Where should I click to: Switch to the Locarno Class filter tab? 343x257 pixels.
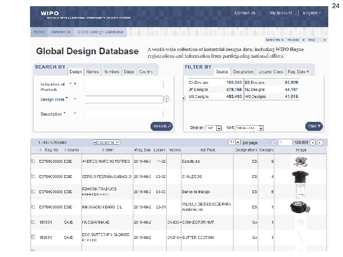(271, 72)
